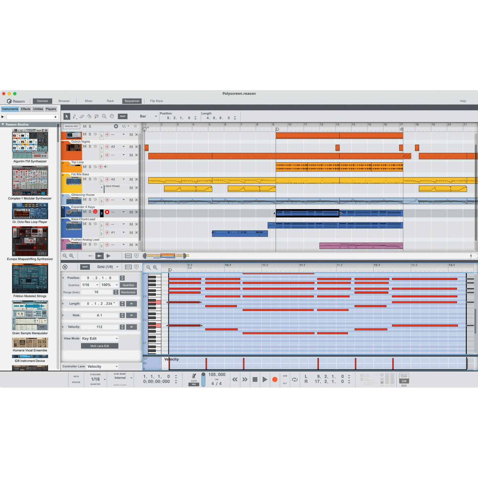Screen dimensions: 478x478
Task: Select the Eraser tool
Action: click(x=82, y=116)
